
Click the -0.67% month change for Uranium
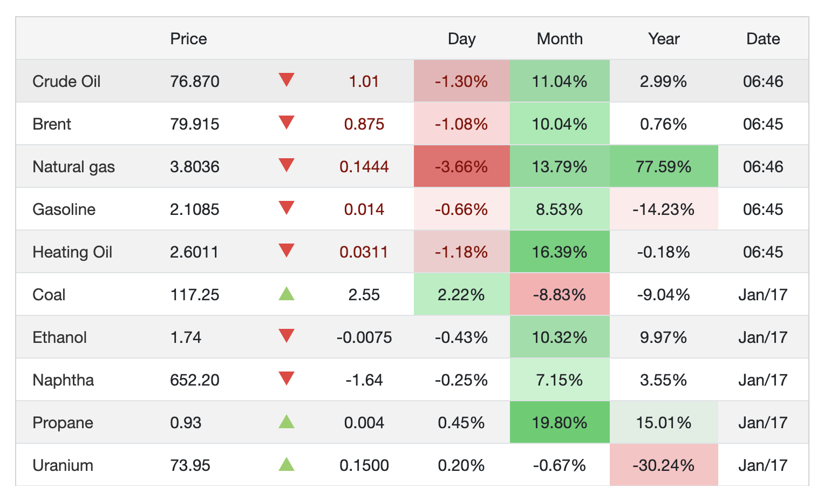[x=560, y=465]
